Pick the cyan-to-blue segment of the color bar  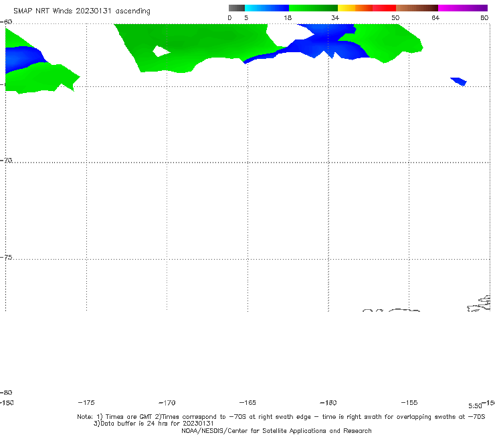(267, 8)
